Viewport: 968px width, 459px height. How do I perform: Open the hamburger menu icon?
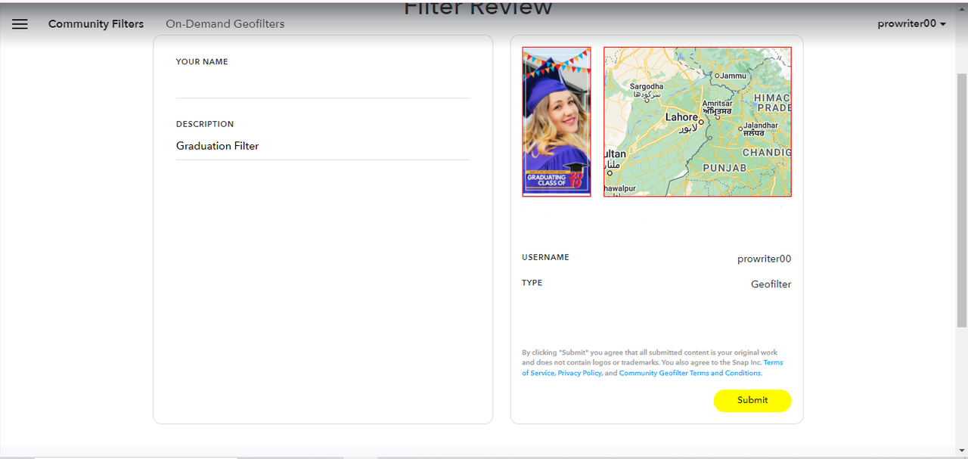(x=20, y=24)
